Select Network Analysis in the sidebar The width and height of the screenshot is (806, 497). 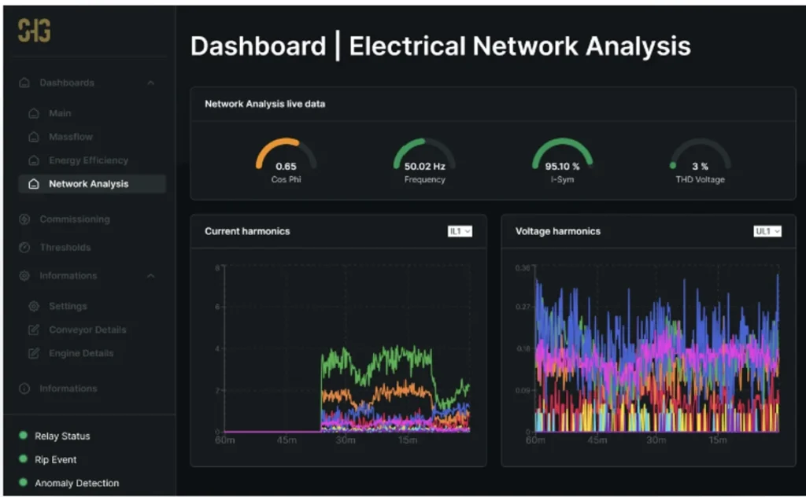[88, 184]
